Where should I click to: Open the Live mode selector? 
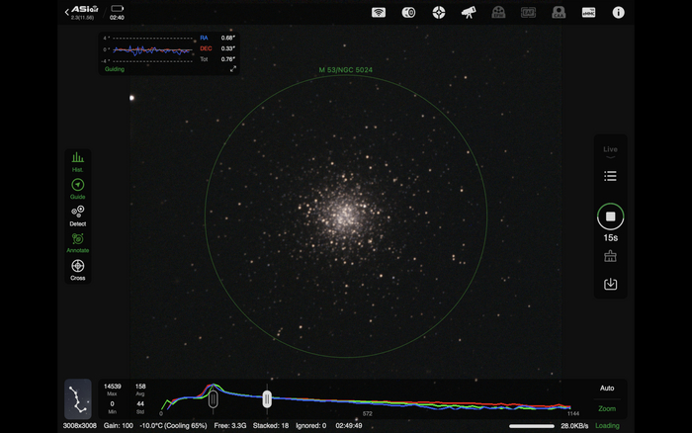pos(610,151)
